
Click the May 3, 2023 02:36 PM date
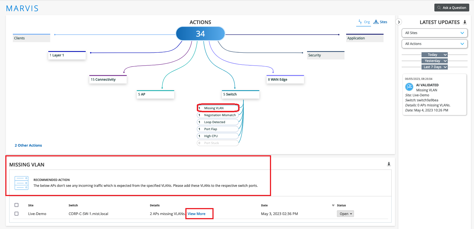coord(279,214)
